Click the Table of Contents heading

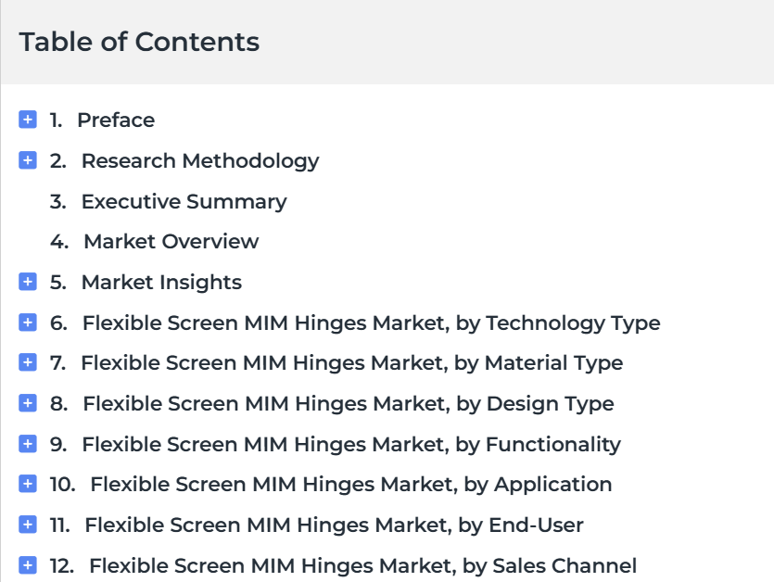[139, 42]
